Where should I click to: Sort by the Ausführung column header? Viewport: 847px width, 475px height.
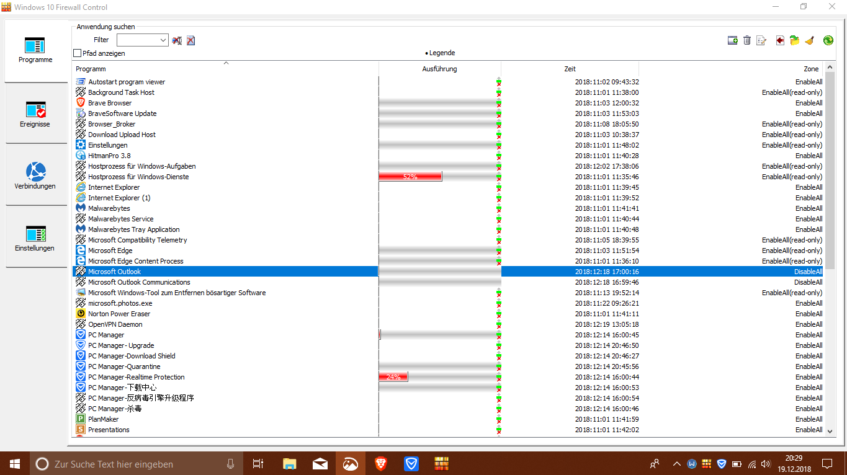coord(440,69)
